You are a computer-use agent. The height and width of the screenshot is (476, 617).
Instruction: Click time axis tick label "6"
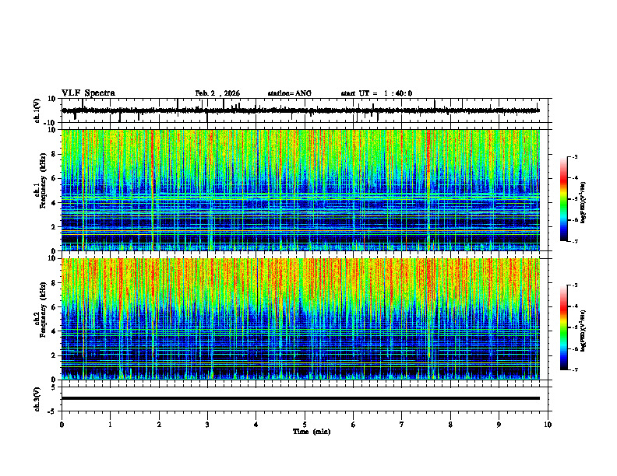click(x=354, y=425)
